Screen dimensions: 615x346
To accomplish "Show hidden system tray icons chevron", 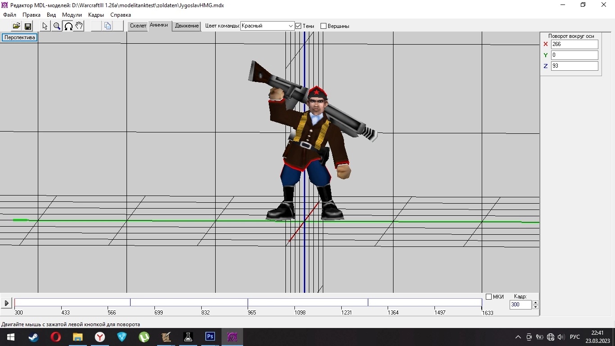I will click(518, 337).
